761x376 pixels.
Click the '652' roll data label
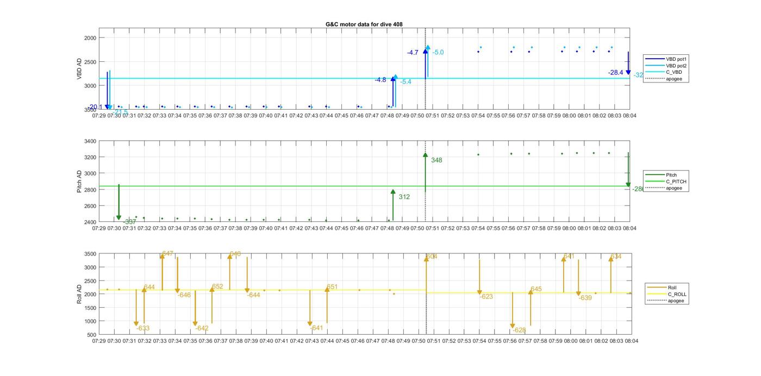(217, 286)
